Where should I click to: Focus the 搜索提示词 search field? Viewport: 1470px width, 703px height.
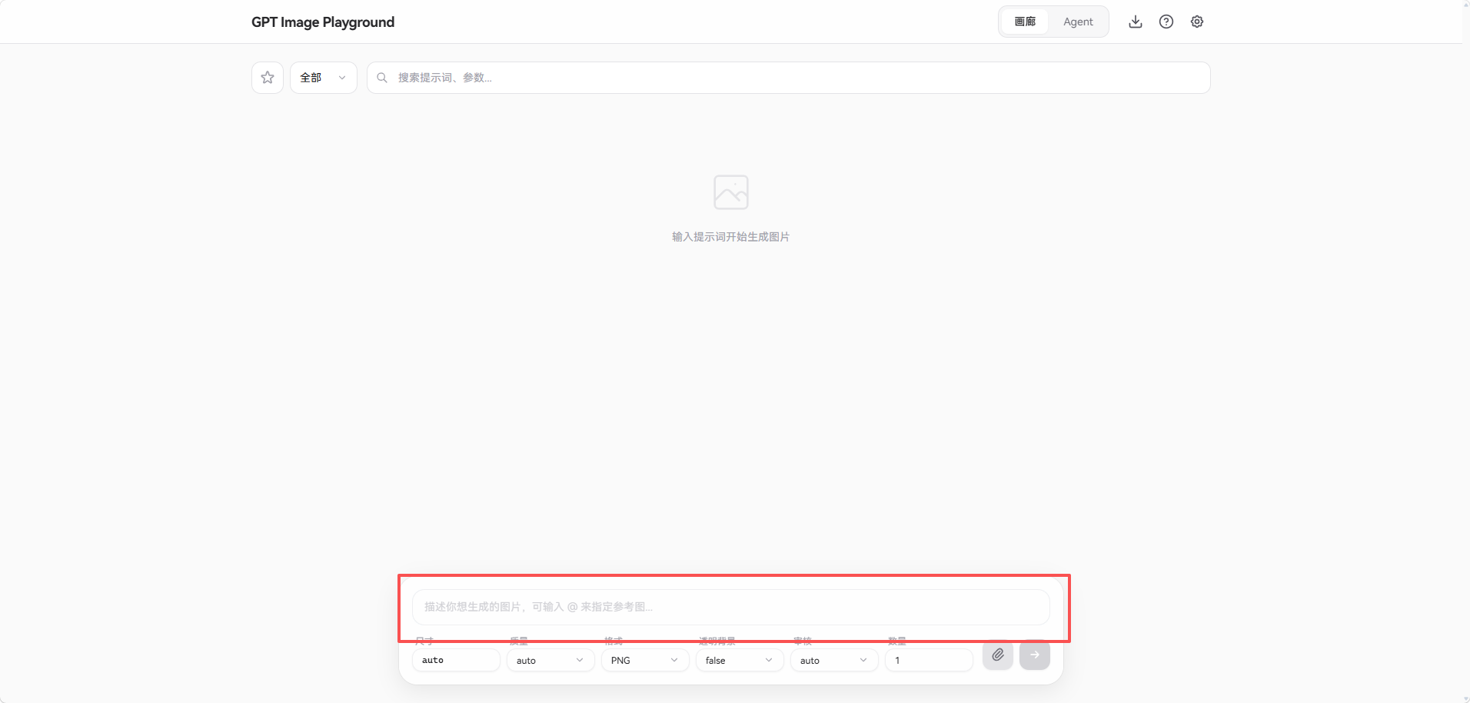click(x=789, y=78)
